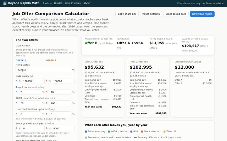Select Offer A time off value +$5,479
This screenshot has height=141, width=227.
click(117, 99)
